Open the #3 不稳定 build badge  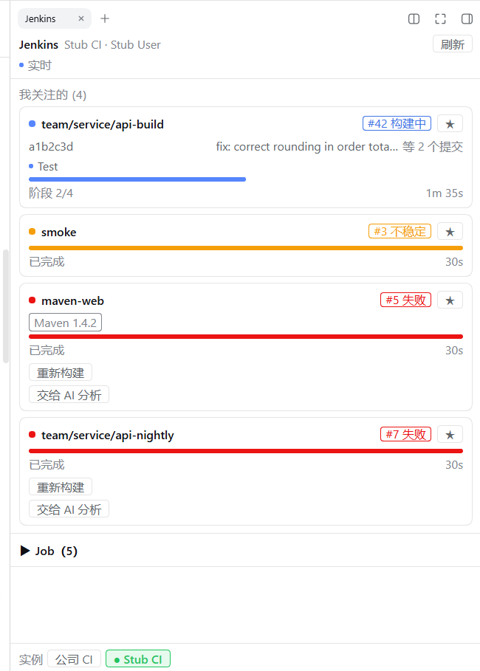click(x=400, y=232)
